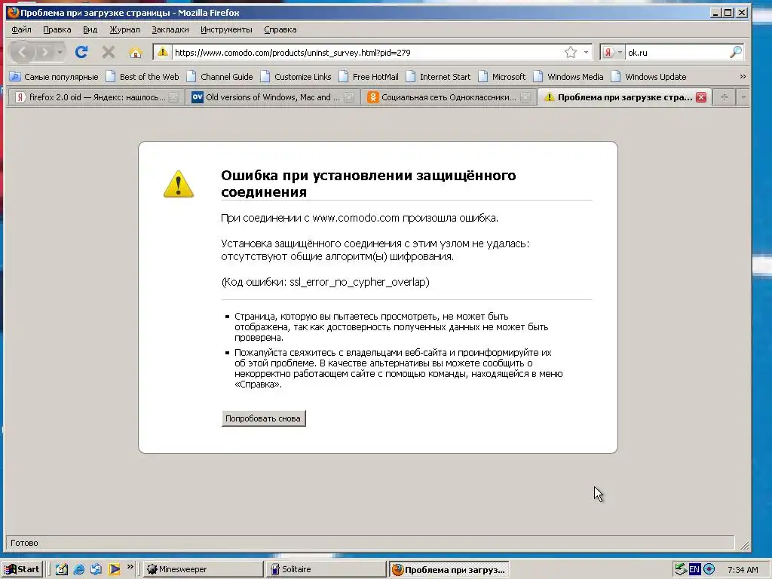Click the yellow warning triangle on error page
772x579 pixels.
pos(178,184)
